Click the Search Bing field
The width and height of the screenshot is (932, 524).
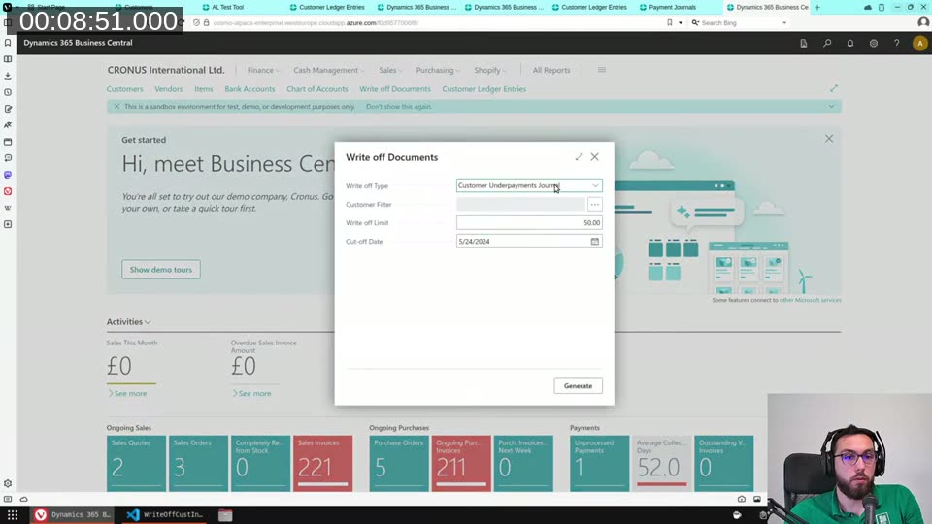pyautogui.click(x=740, y=22)
